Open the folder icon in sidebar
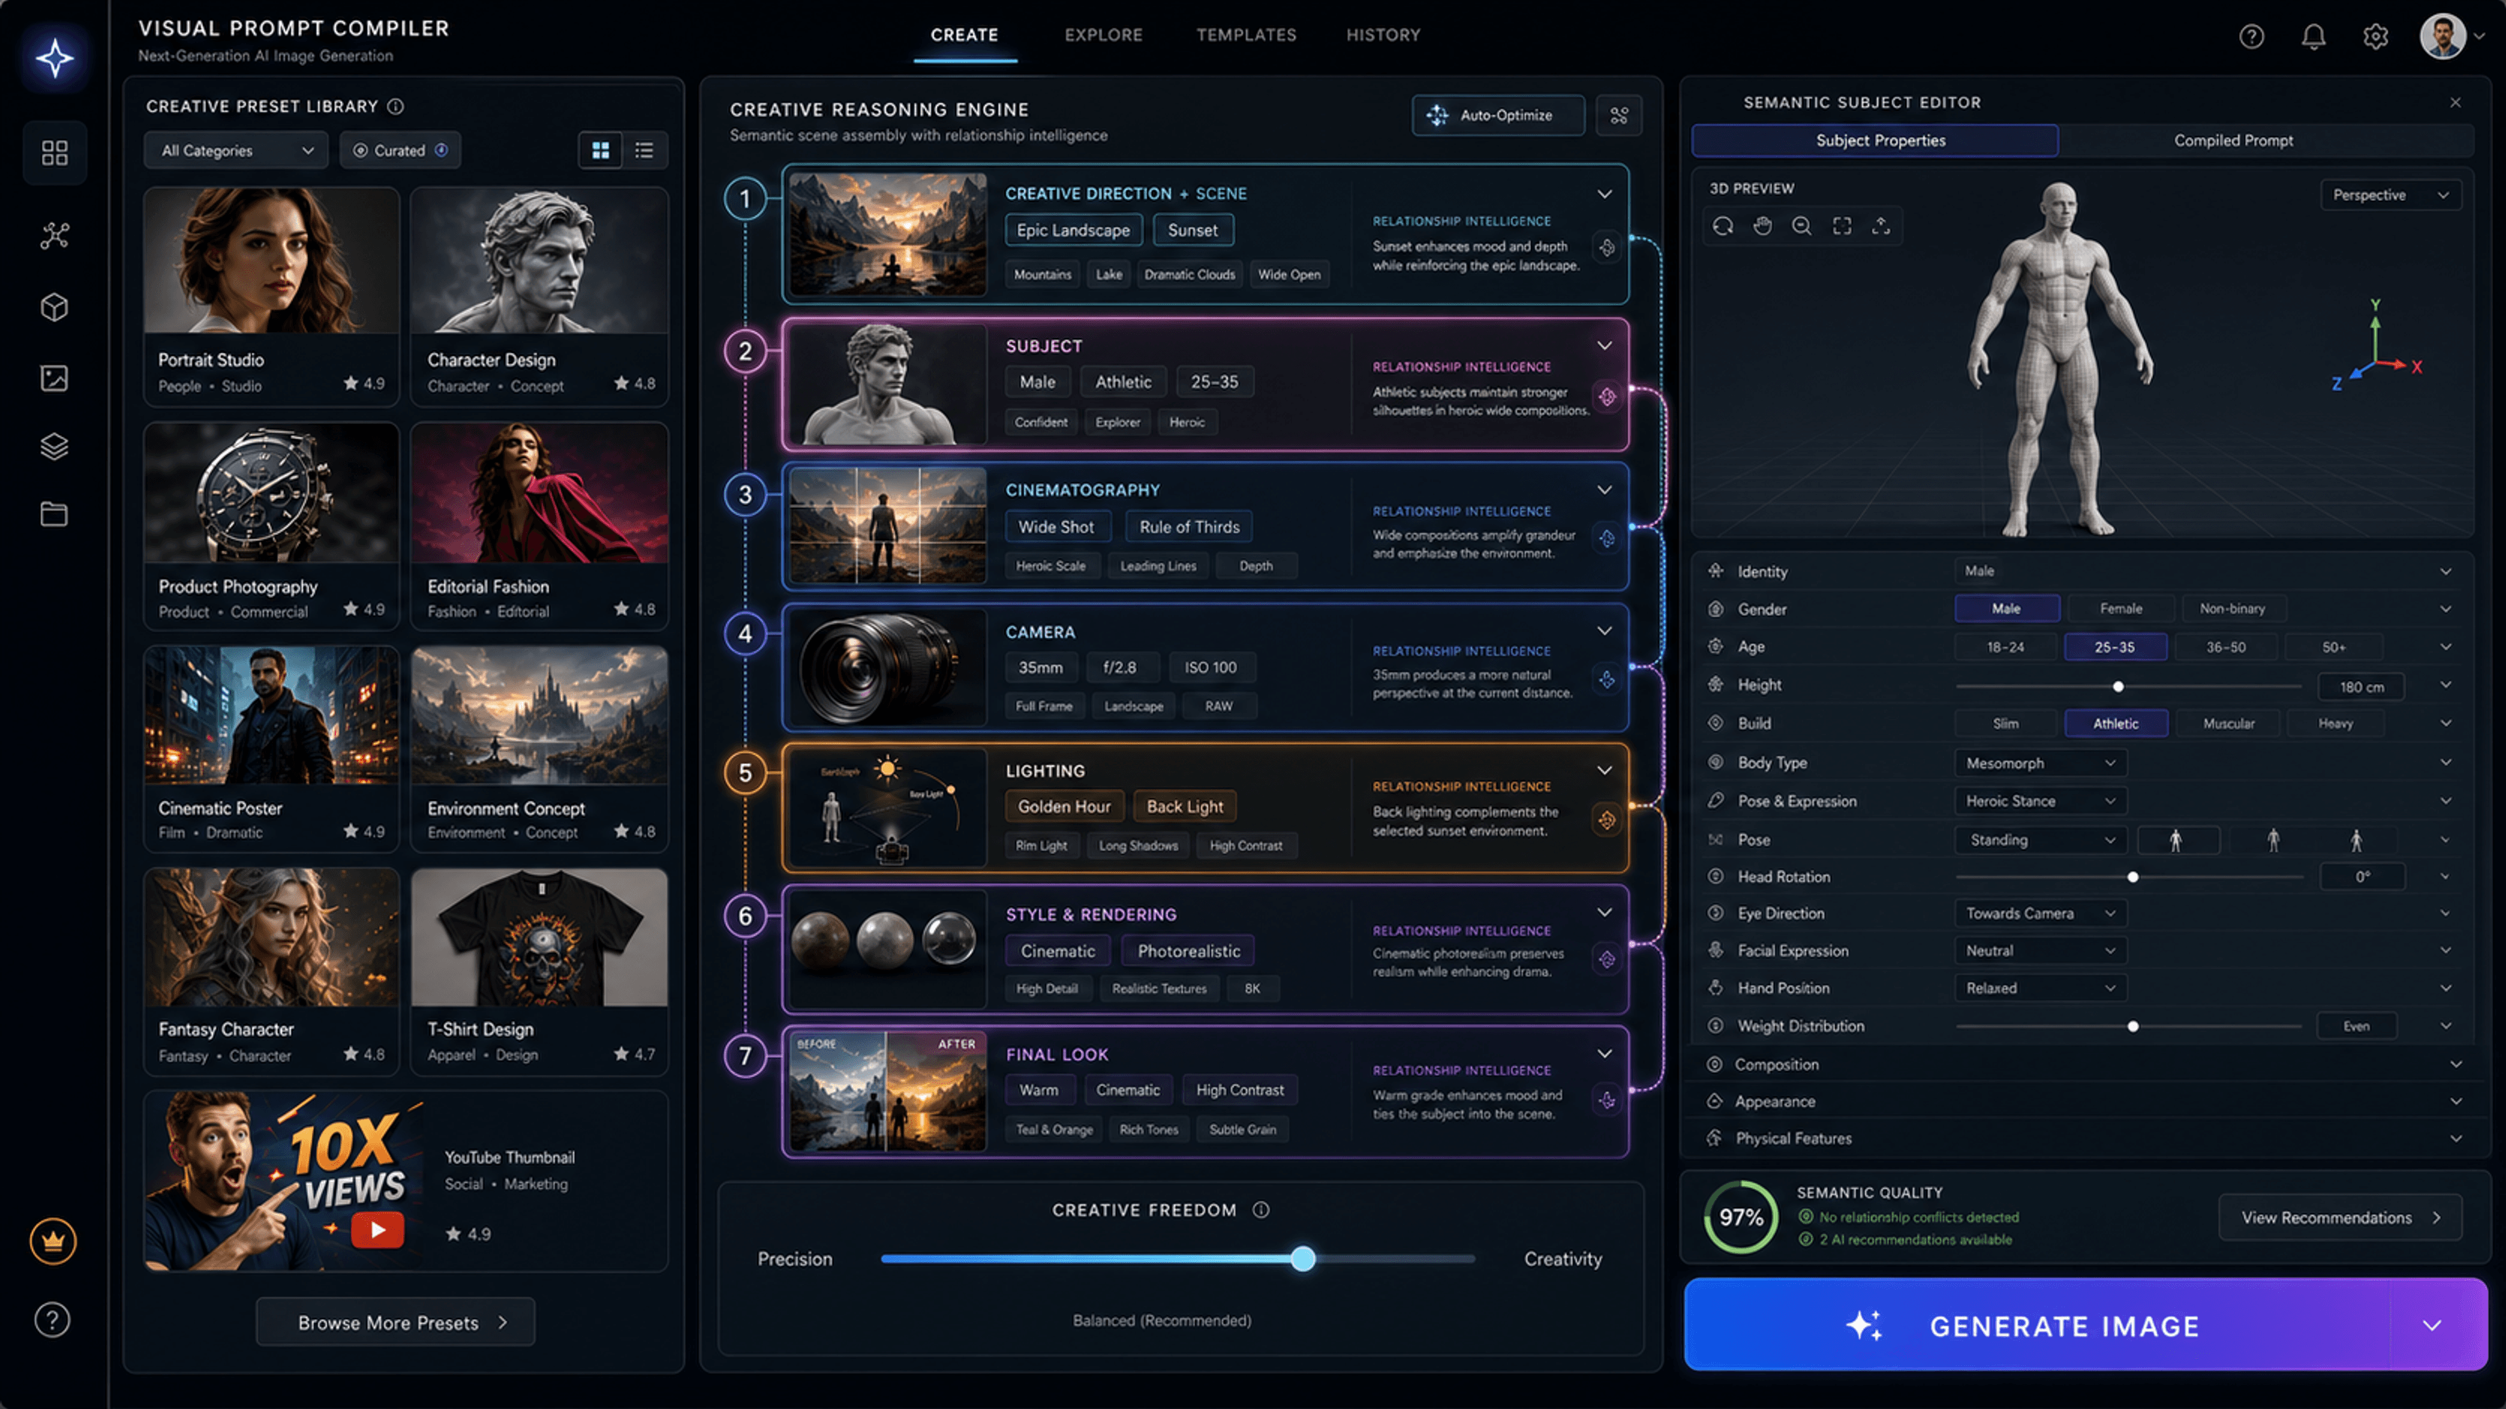2506x1409 pixels. click(x=54, y=515)
